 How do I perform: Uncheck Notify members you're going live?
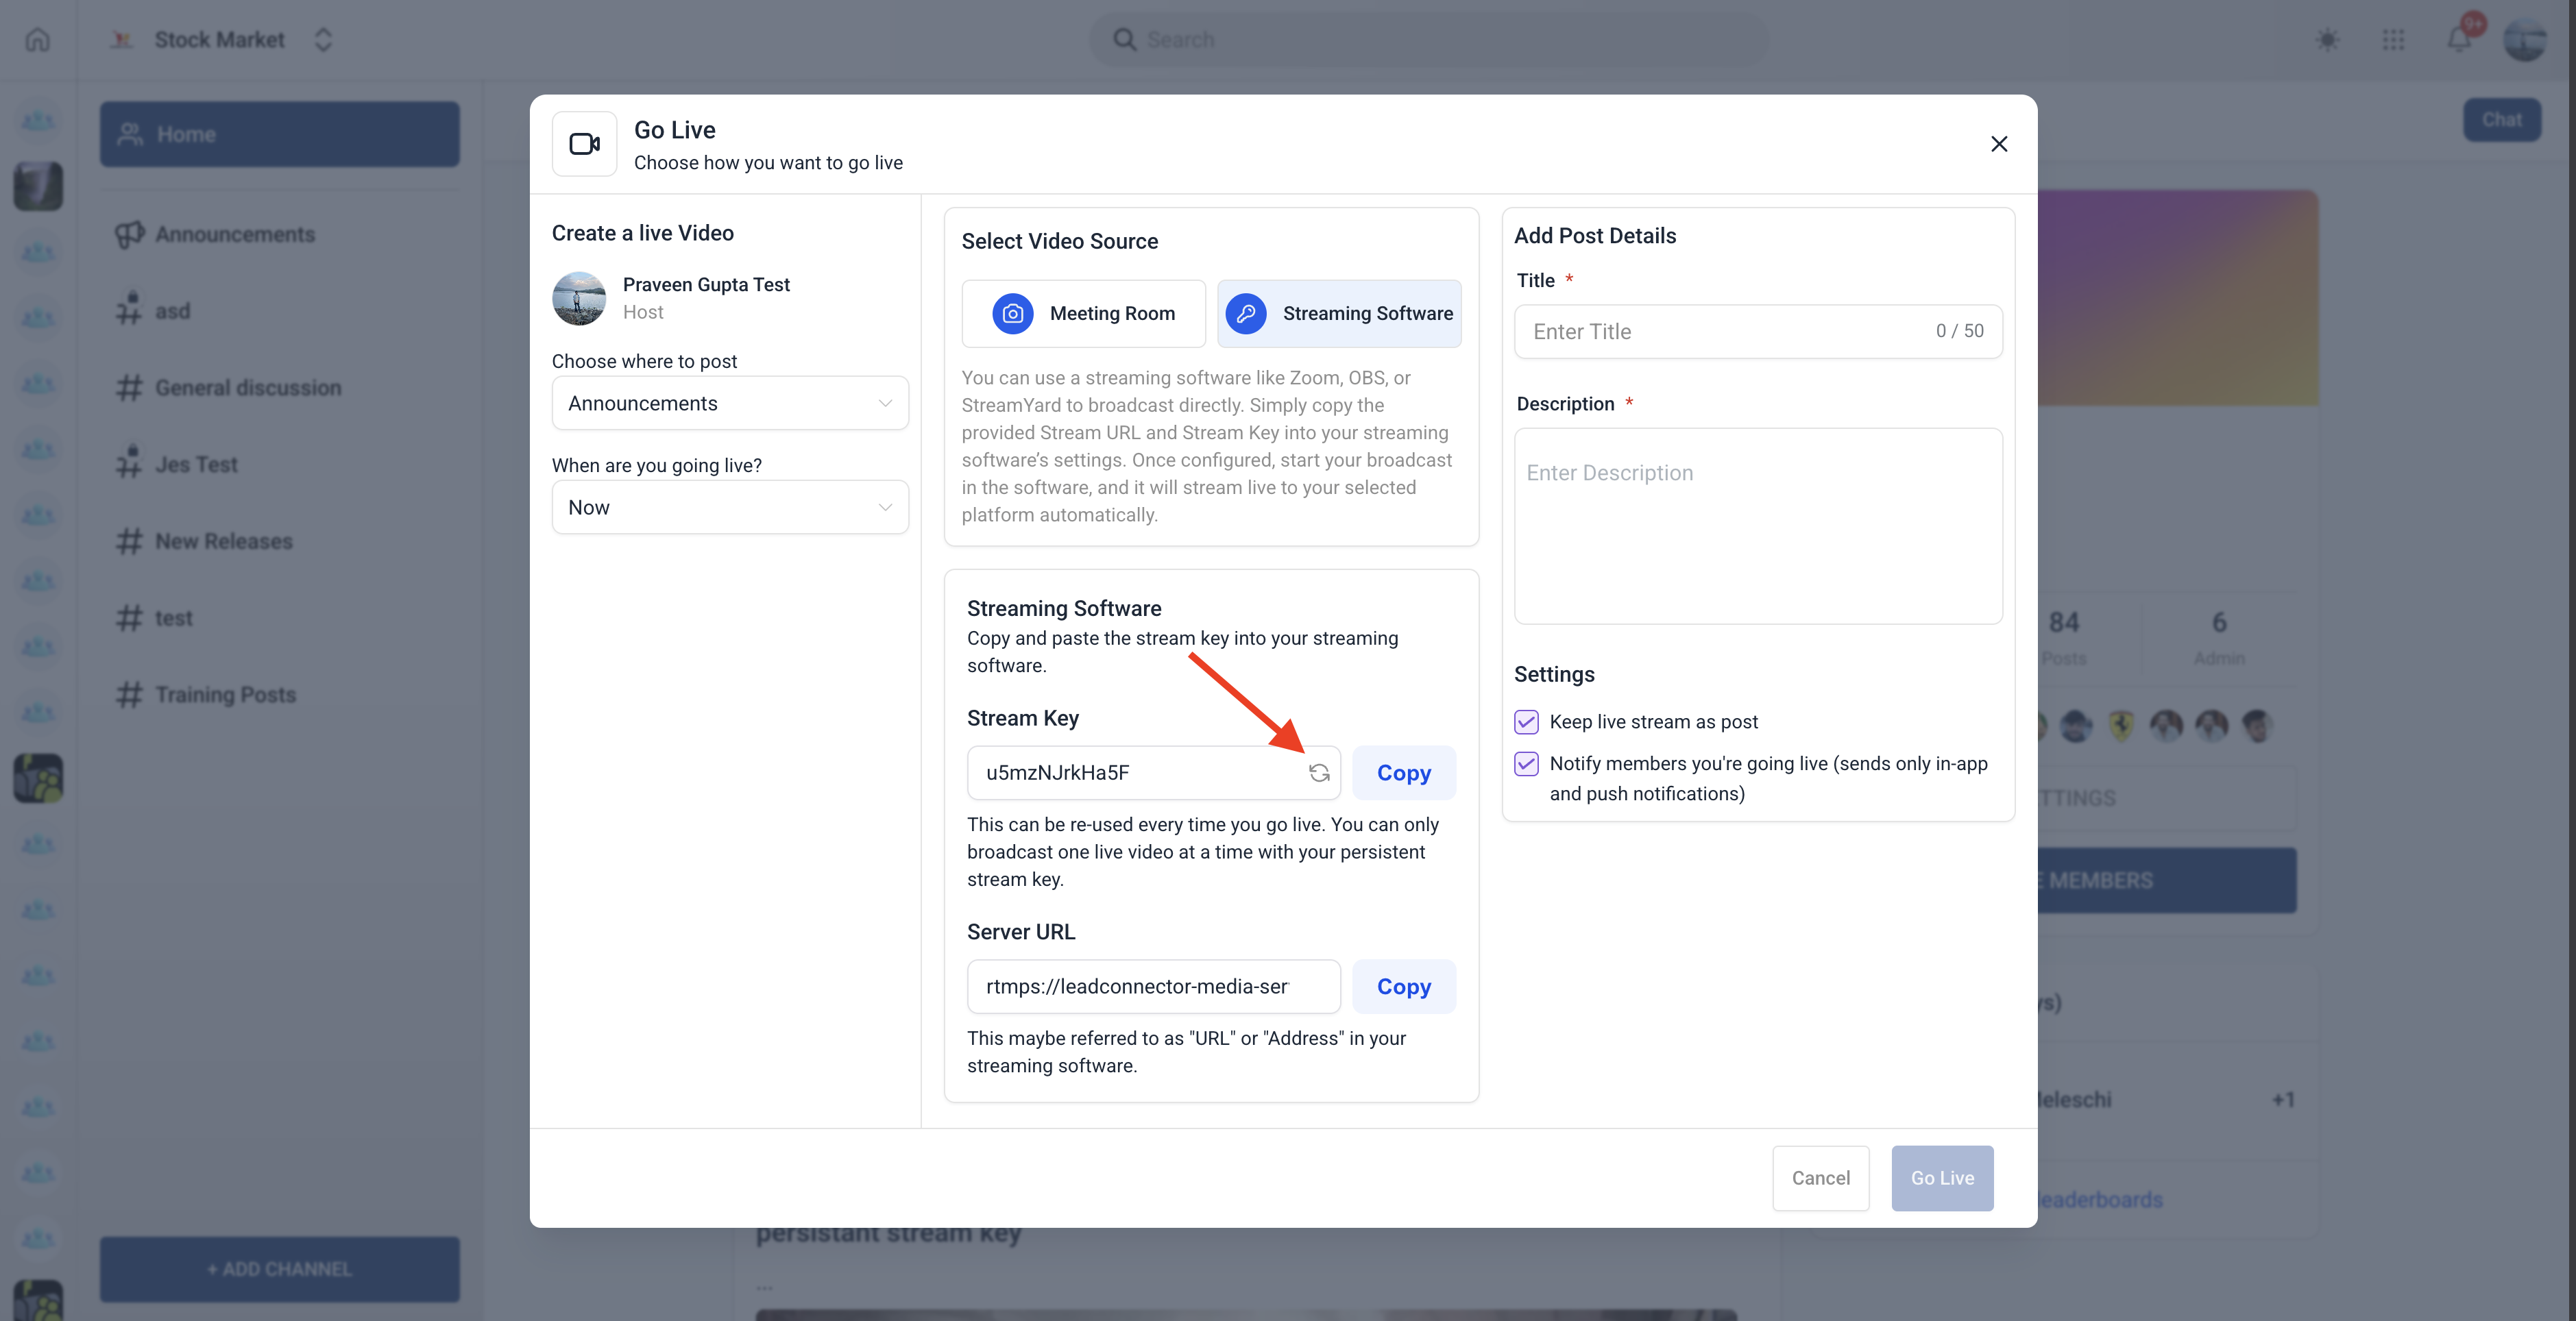1526,763
